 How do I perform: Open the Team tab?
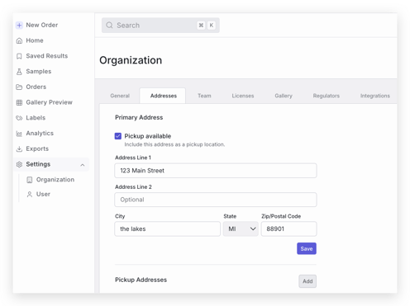[204, 96]
